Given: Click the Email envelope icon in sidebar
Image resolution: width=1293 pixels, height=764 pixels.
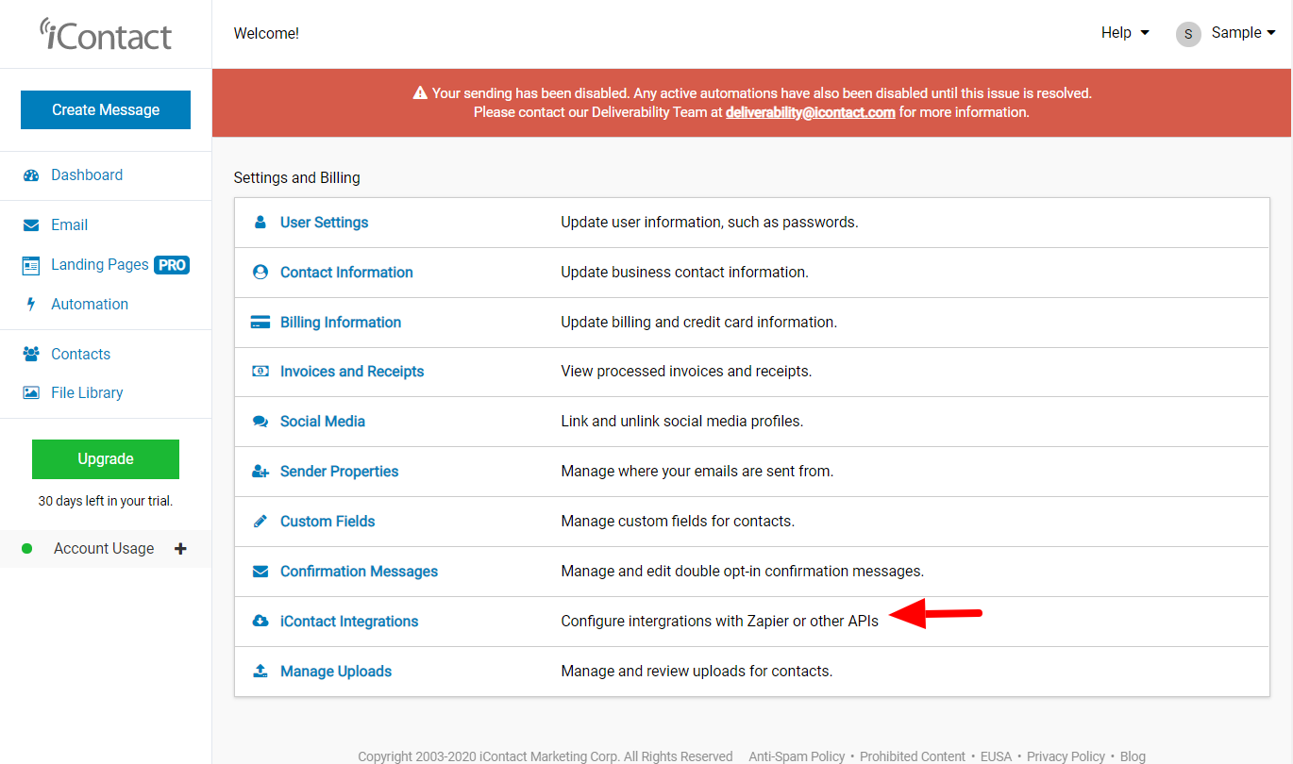Looking at the screenshot, I should 31,225.
